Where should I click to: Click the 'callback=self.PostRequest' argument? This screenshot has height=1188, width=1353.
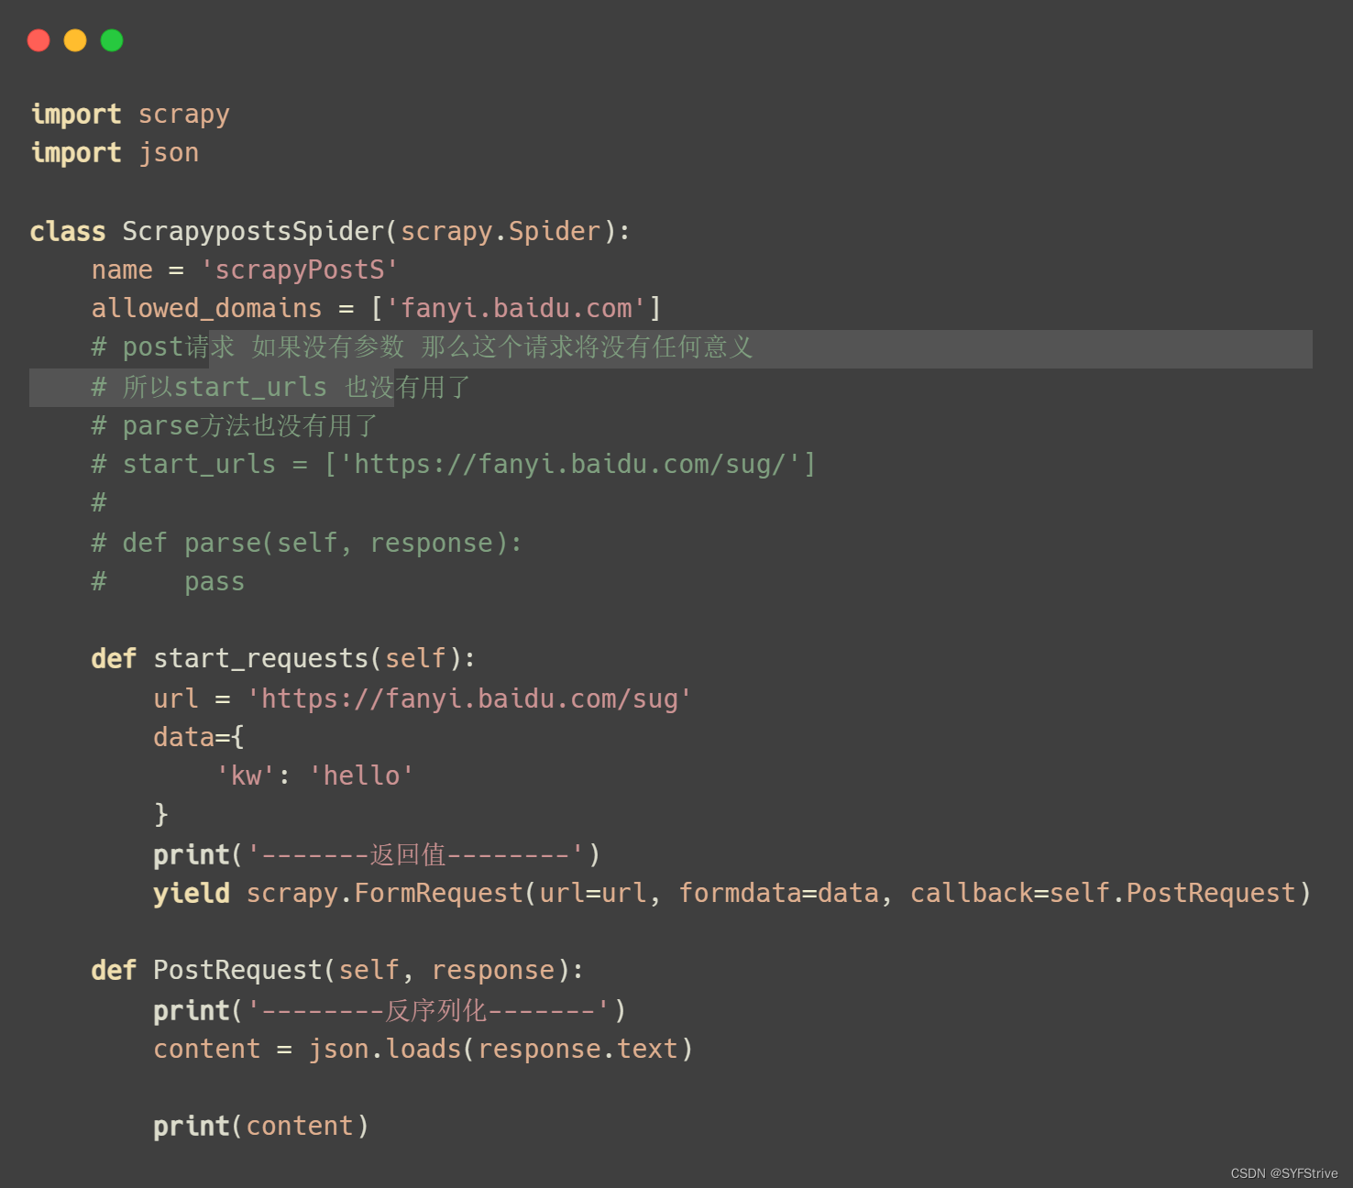pyautogui.click(x=1103, y=894)
